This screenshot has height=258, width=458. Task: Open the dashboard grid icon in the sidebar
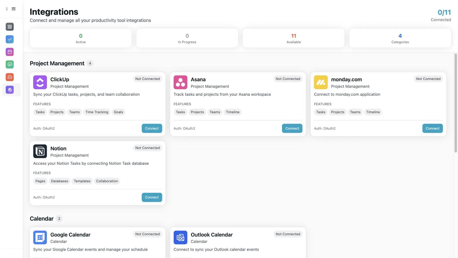(x=10, y=27)
